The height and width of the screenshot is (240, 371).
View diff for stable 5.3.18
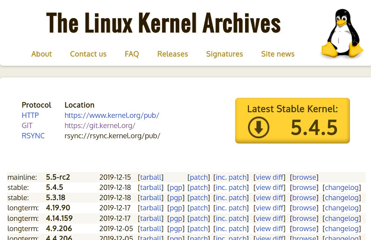[269, 198]
